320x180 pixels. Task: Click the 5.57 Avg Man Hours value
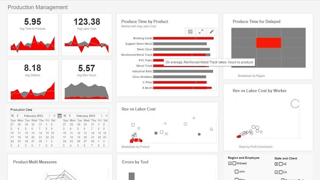coord(86,68)
